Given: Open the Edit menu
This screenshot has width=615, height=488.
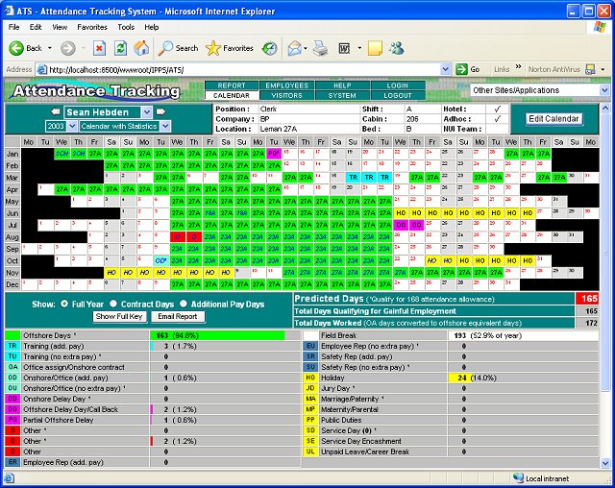Looking at the screenshot, I should click(36, 27).
